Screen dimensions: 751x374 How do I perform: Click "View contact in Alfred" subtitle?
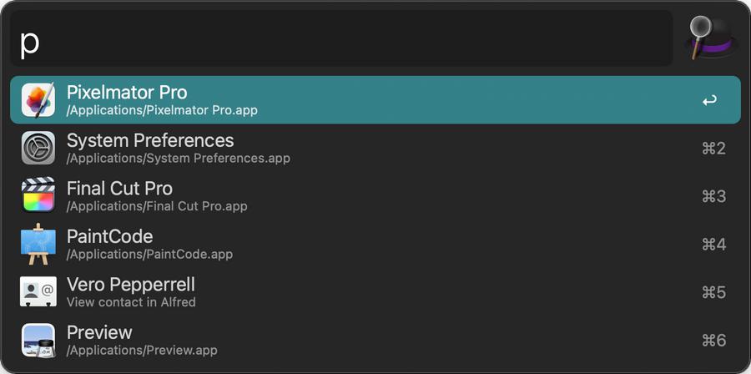131,302
